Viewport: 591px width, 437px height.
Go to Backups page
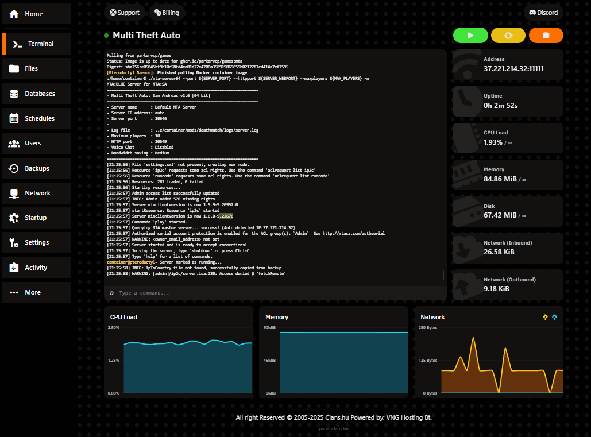(x=37, y=168)
